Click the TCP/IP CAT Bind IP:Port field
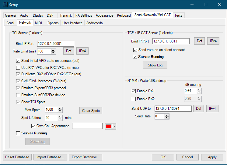This screenshot has width=227, height=165. (171, 41)
